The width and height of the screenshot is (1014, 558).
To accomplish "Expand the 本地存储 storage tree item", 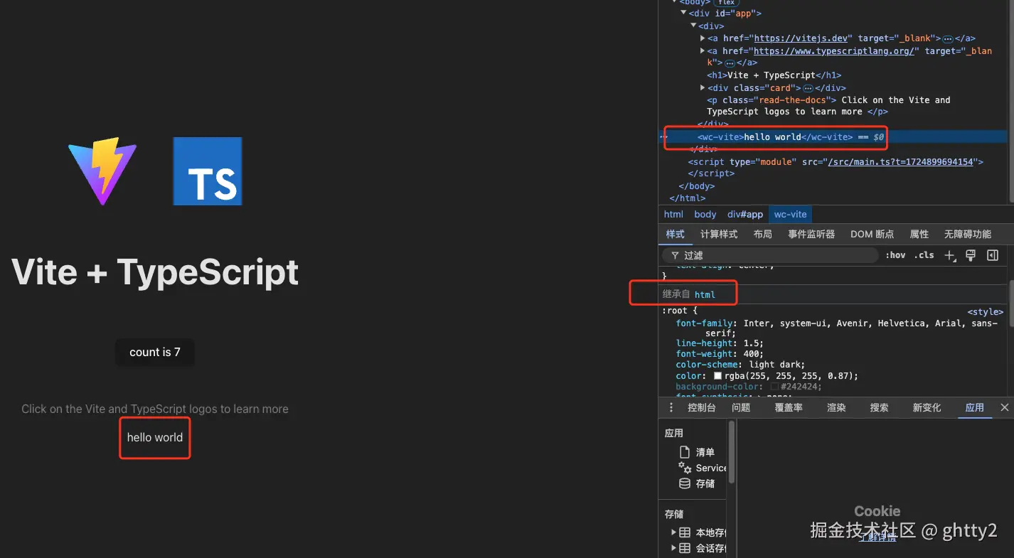I will pyautogui.click(x=673, y=532).
